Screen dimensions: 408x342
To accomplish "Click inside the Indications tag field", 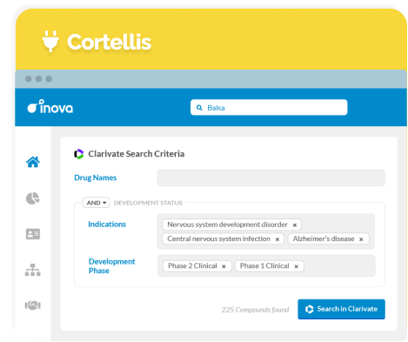I will tap(265, 231).
